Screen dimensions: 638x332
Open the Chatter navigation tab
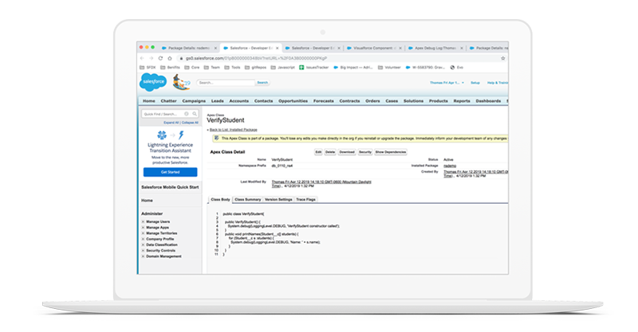coord(168,101)
